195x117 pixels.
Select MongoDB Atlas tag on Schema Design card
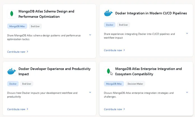17,26
